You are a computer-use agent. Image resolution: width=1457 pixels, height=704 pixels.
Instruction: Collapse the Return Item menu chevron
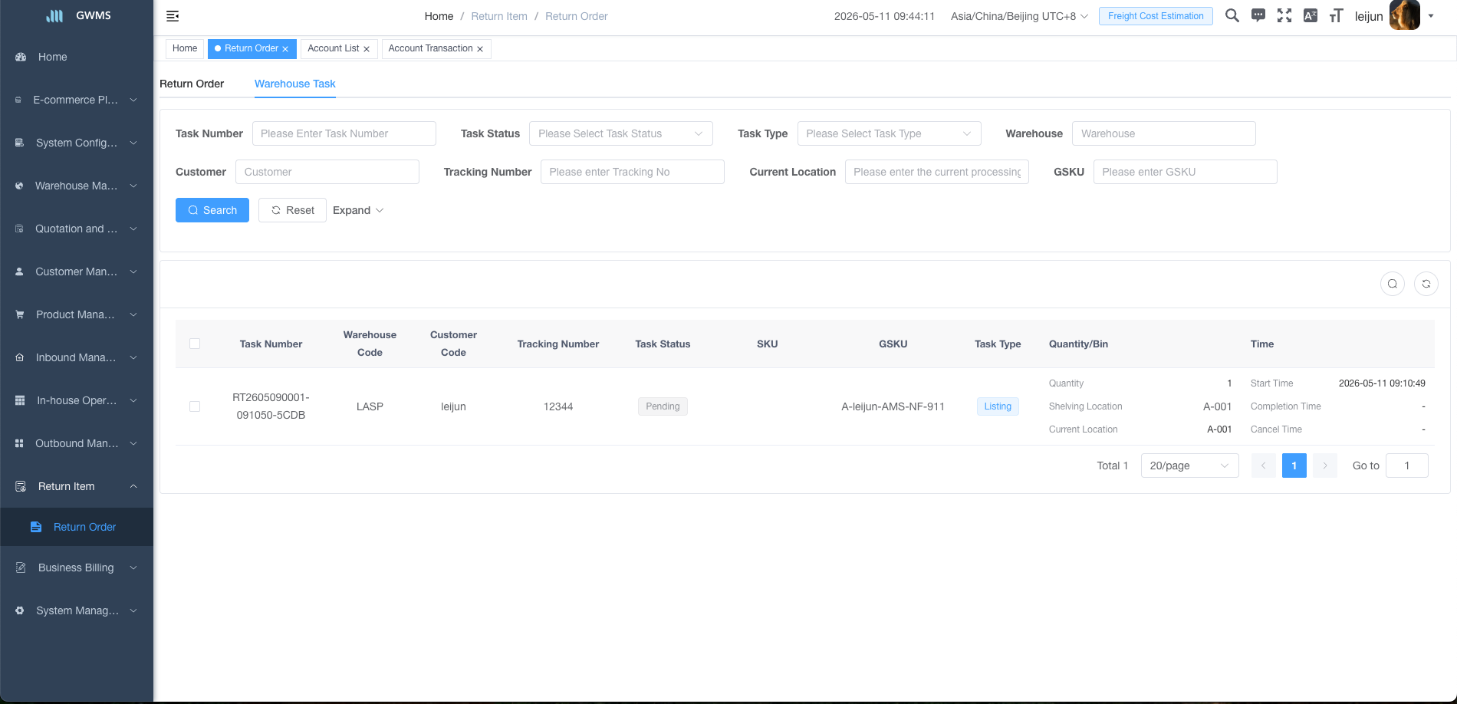pyautogui.click(x=133, y=486)
